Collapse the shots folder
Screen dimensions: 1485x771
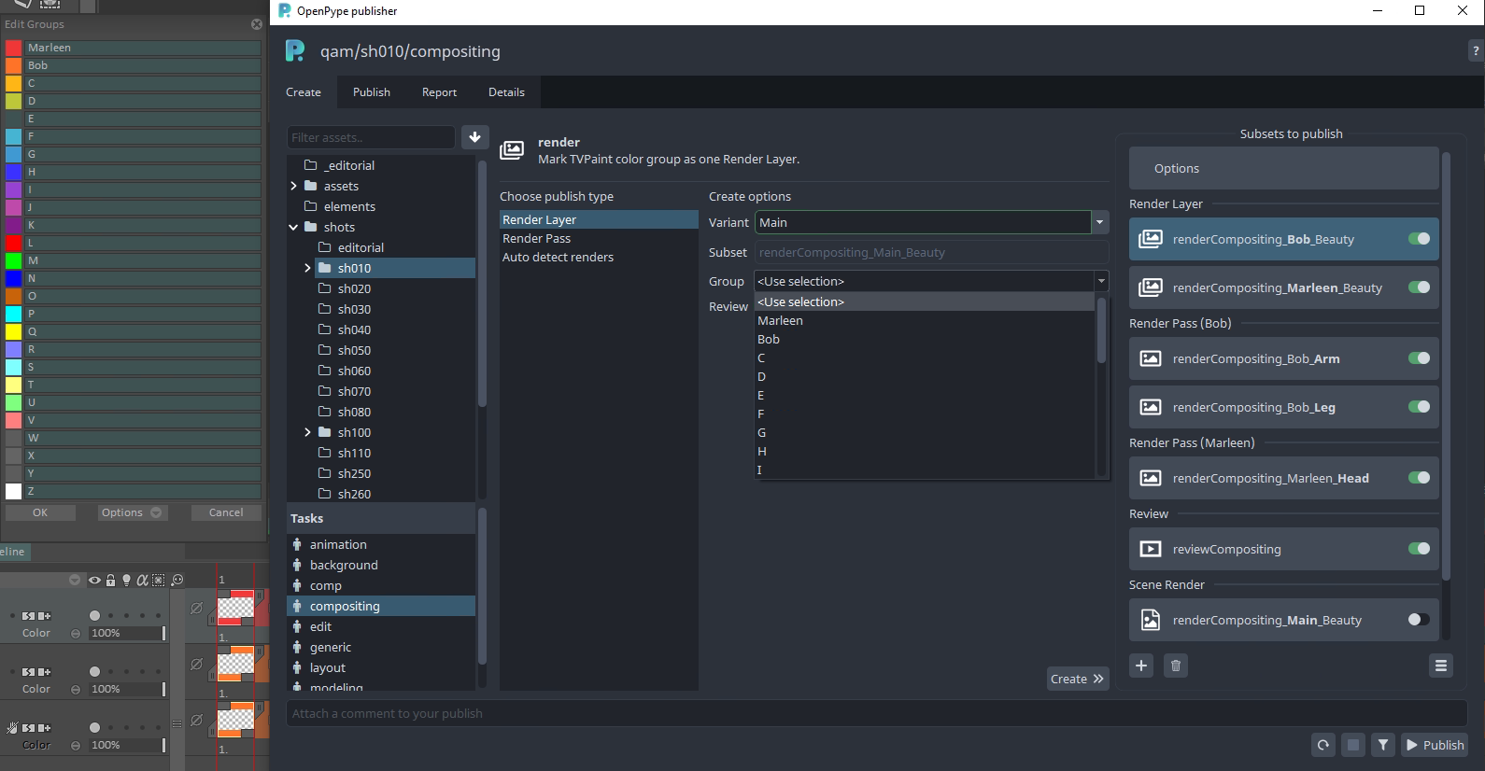293,227
